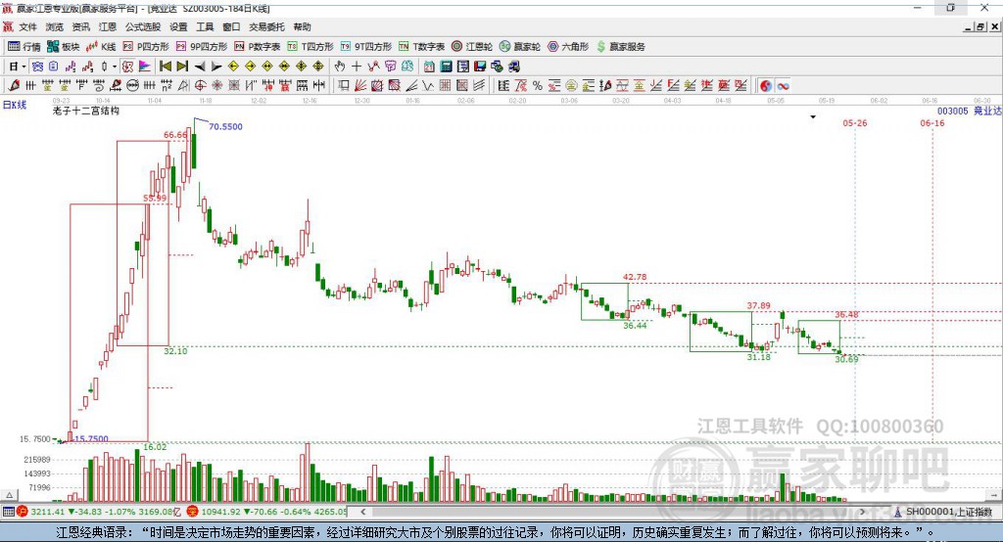Click the yellow diamond right-arrow icon

point(250,67)
